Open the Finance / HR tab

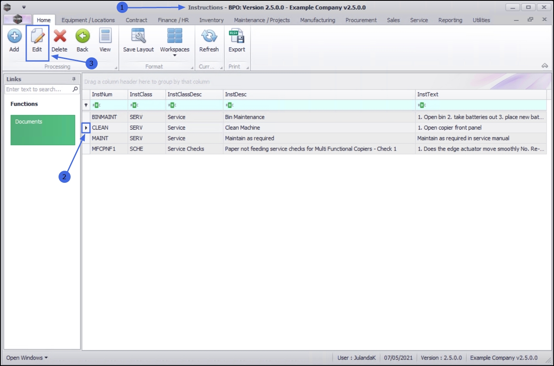(x=173, y=20)
